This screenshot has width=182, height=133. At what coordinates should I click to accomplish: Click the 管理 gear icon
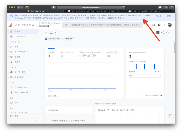tap(11, 116)
